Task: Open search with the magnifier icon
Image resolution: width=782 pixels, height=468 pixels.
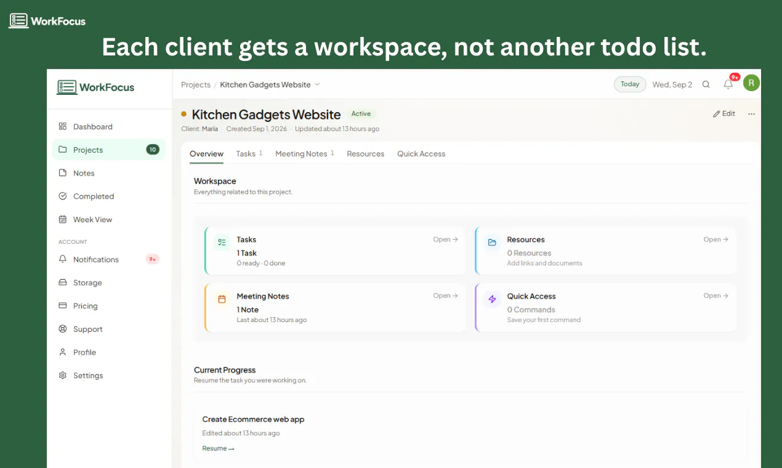Action: tap(706, 84)
